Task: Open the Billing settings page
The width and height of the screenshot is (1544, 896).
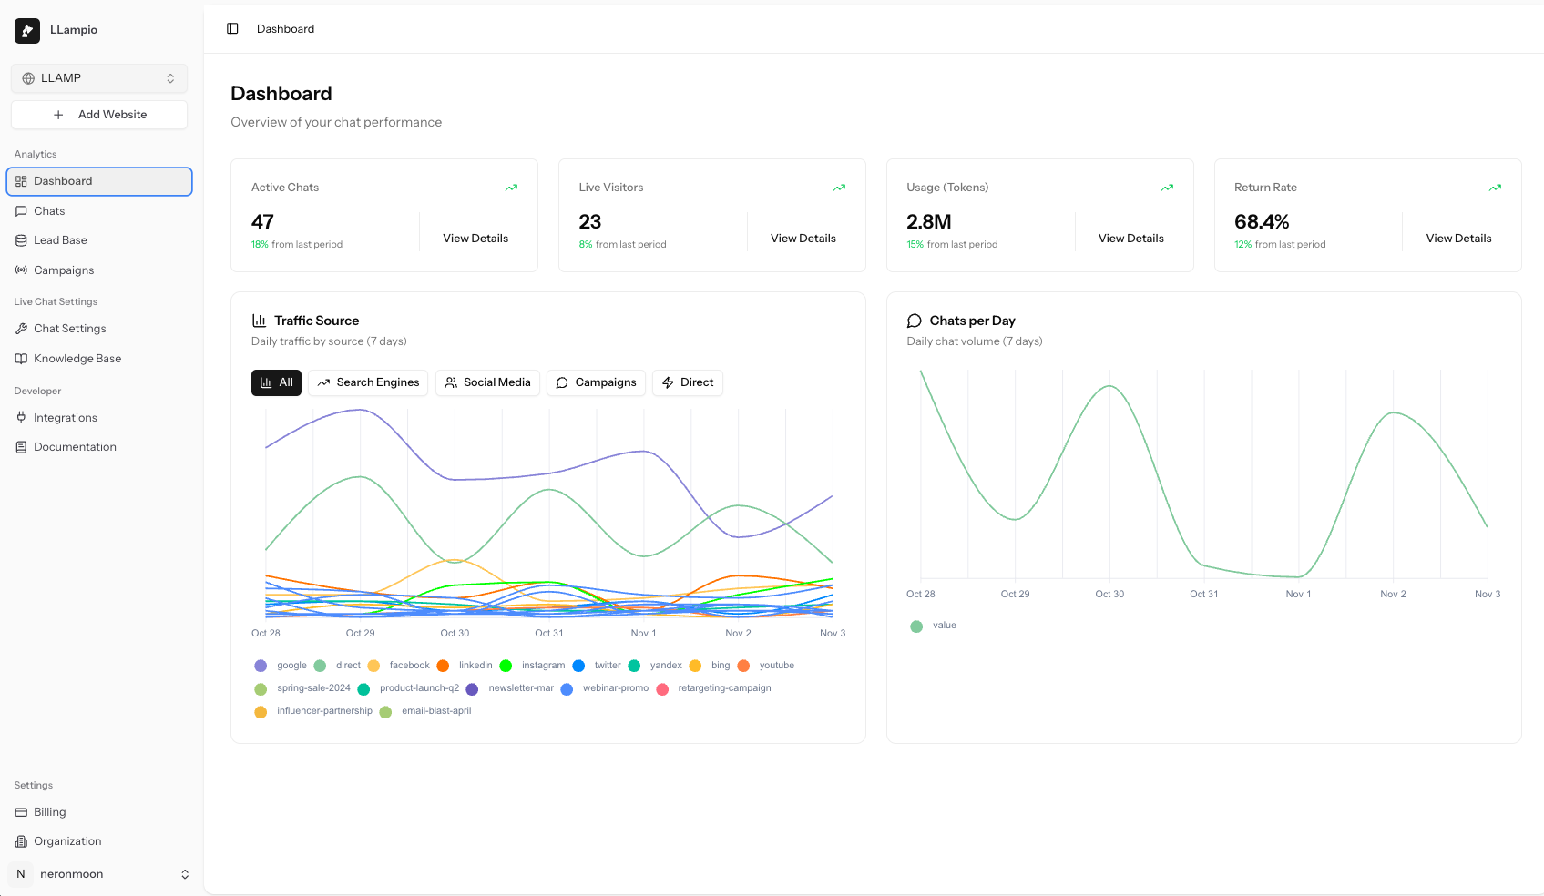Action: pos(49,812)
